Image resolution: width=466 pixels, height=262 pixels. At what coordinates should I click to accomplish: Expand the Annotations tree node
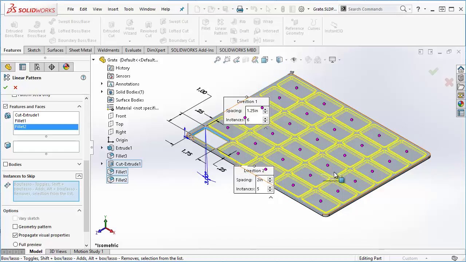tap(102, 84)
